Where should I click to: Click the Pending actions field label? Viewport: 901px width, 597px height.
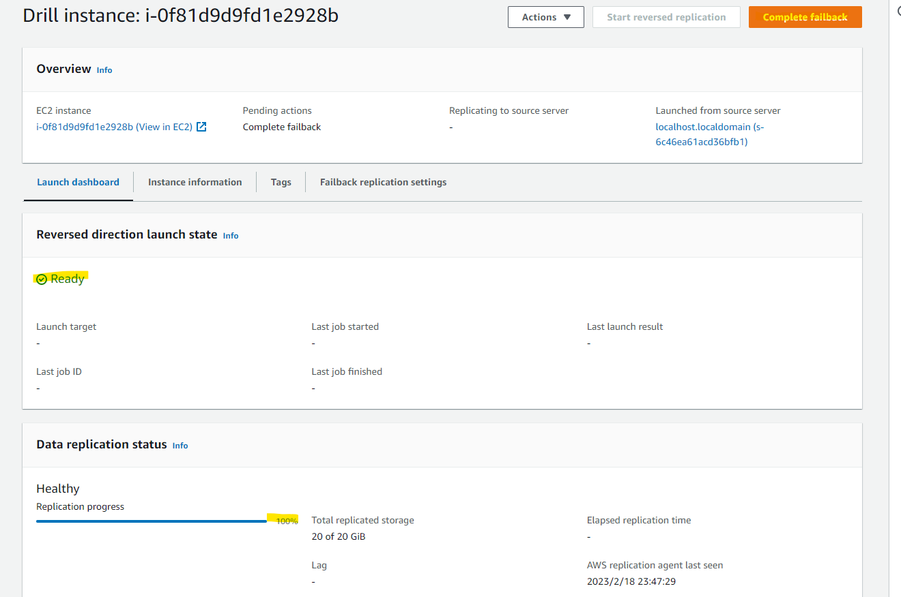[277, 110]
